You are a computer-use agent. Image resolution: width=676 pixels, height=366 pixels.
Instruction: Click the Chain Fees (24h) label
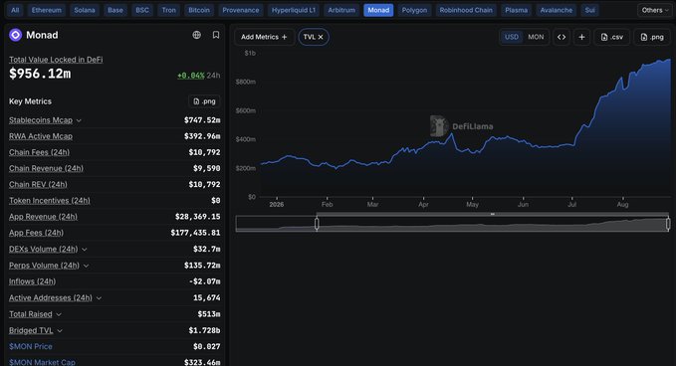(39, 152)
